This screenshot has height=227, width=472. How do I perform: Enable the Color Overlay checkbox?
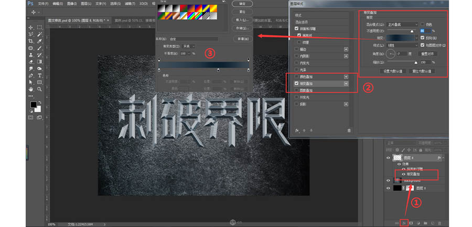click(297, 77)
